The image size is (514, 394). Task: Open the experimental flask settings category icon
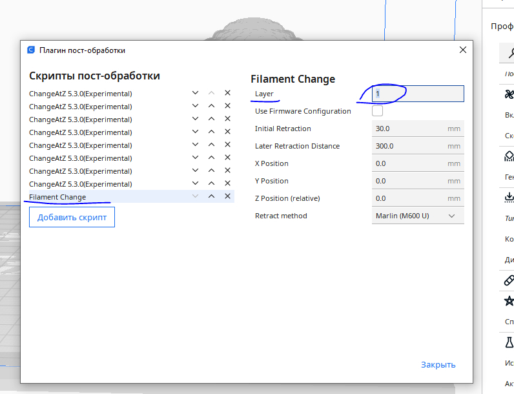coord(508,342)
